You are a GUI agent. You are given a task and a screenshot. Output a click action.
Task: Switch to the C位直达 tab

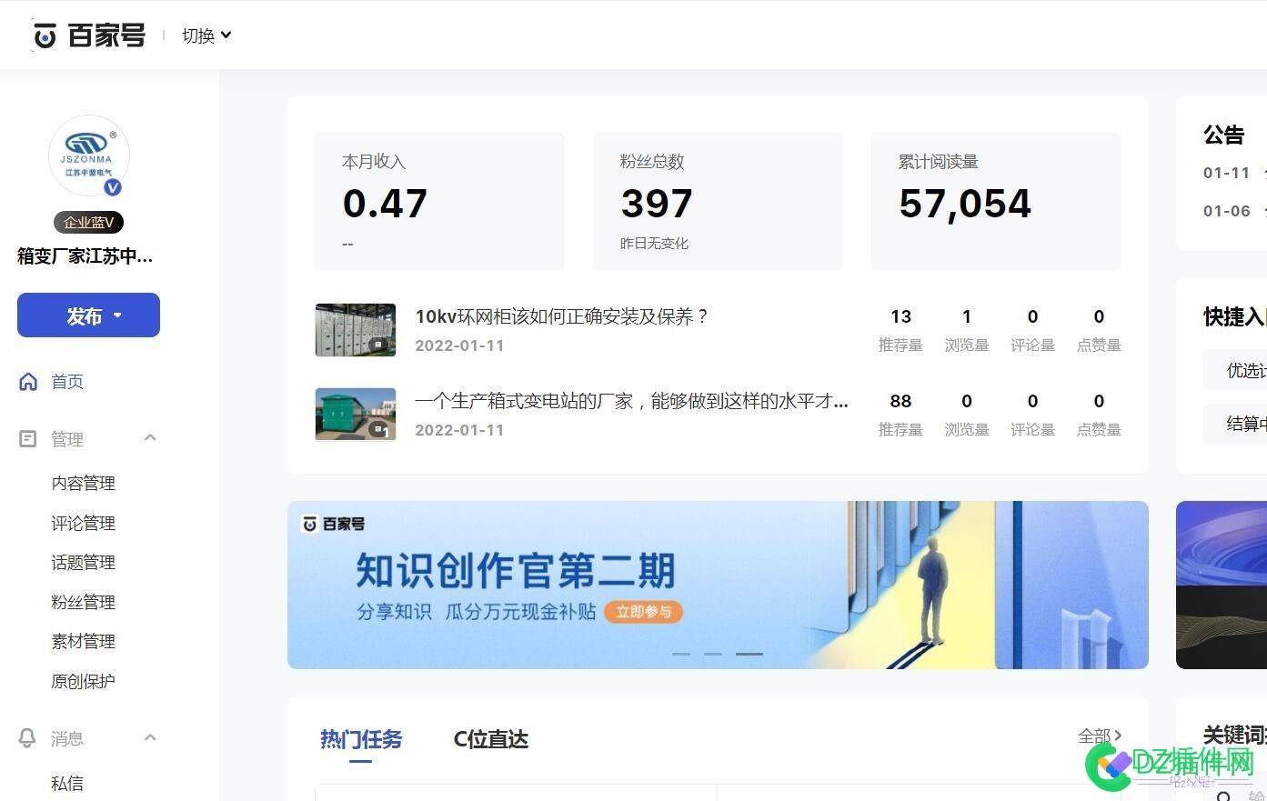tap(491, 739)
